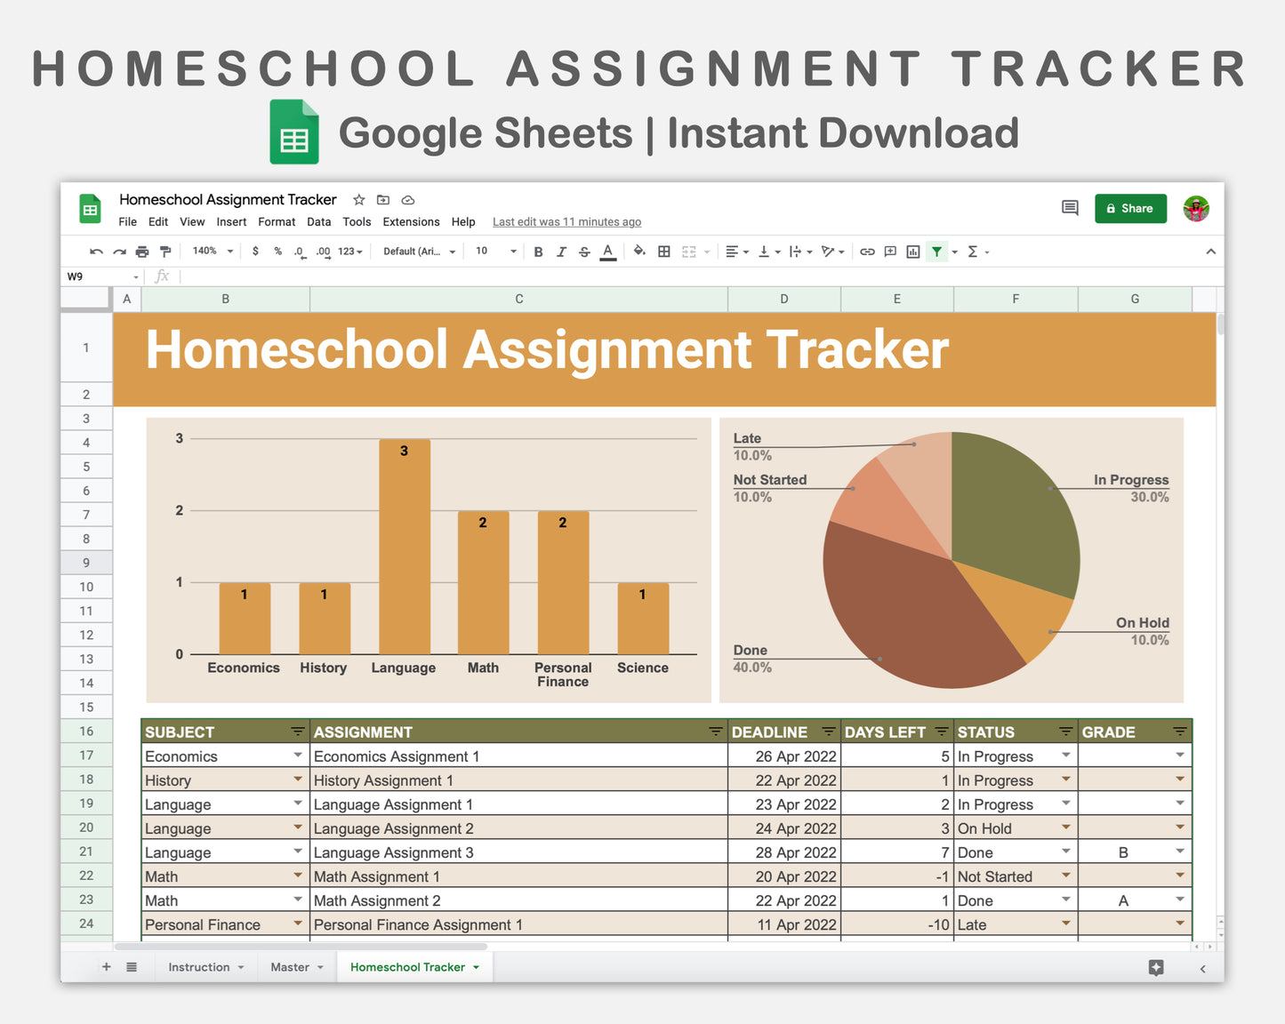Screen dimensions: 1285x1024
Task: Apply currency format using the dollar icon
Action: 256,252
